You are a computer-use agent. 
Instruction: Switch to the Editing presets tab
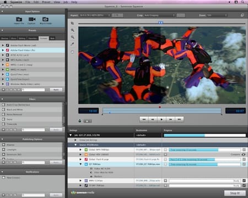coord(22,38)
